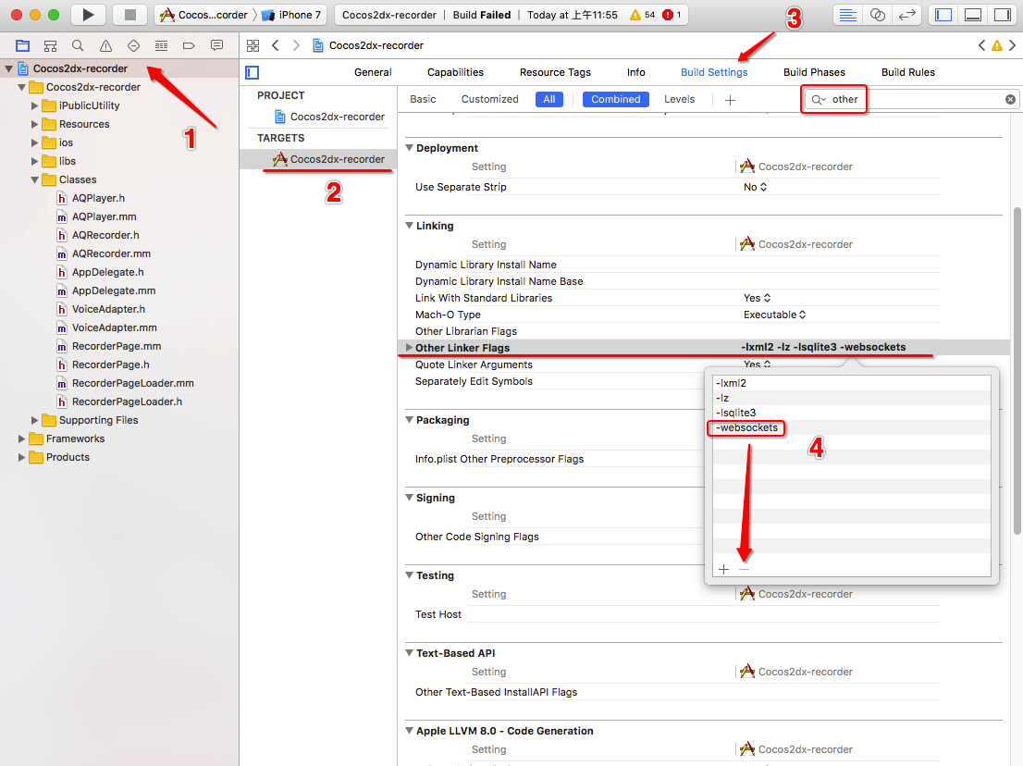Image resolution: width=1023 pixels, height=766 pixels.
Task: Change Mach-O Type Executable dropdown
Action: point(774,315)
